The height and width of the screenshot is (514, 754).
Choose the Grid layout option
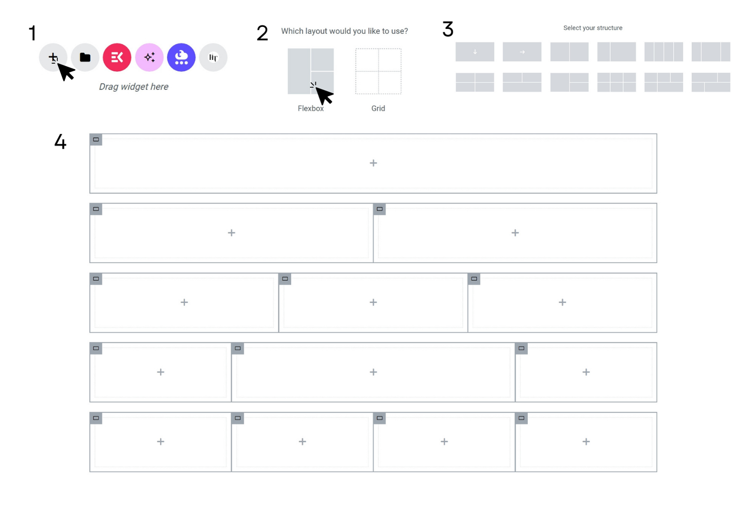[x=378, y=71]
